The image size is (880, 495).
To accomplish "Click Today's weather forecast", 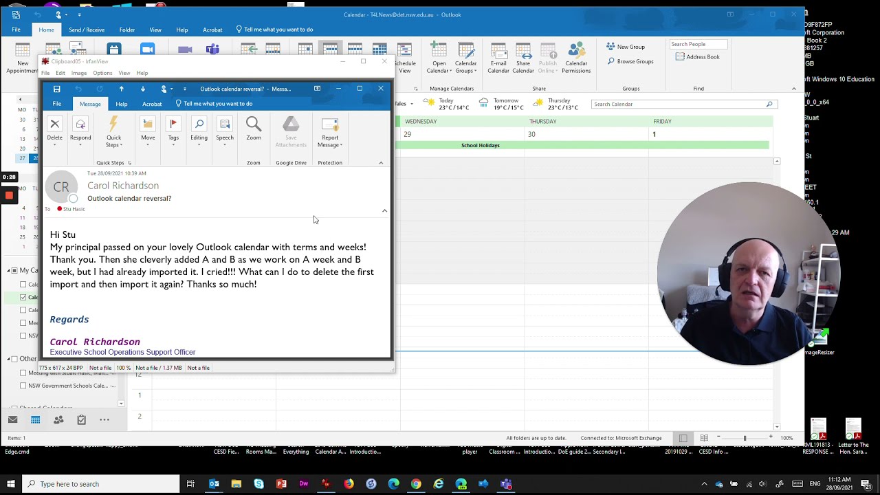I will [x=445, y=104].
